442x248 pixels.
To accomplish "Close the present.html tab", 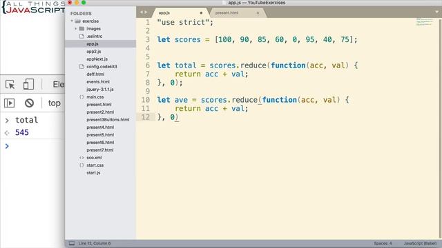I will coord(258,13).
